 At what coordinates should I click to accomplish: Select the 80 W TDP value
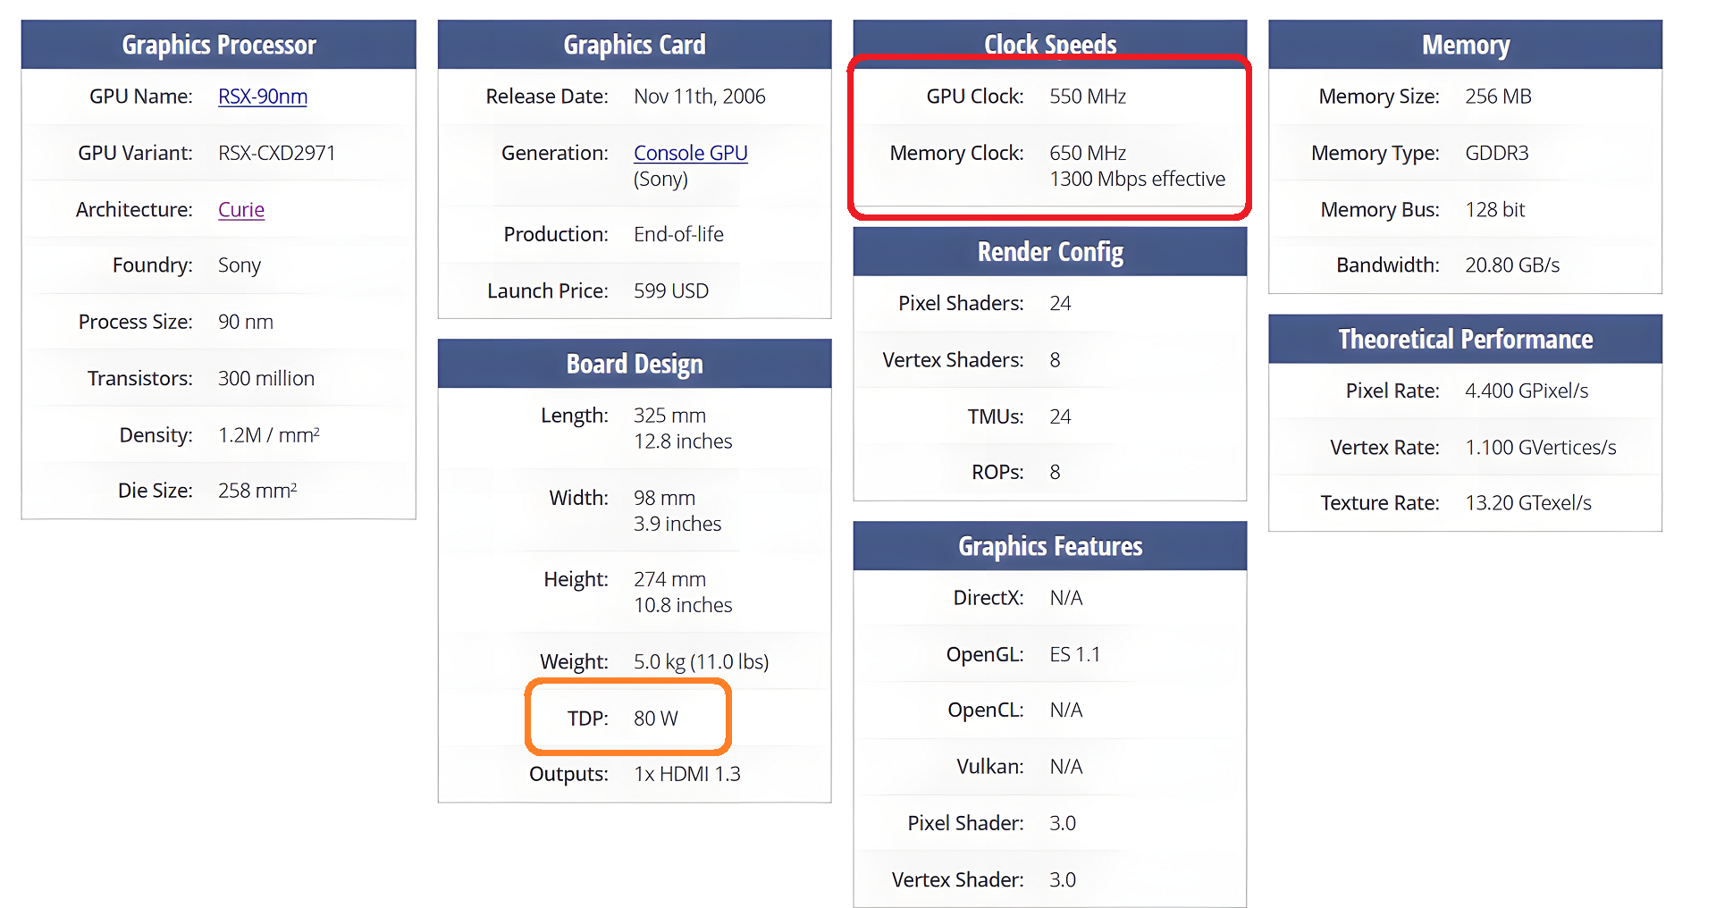656,719
